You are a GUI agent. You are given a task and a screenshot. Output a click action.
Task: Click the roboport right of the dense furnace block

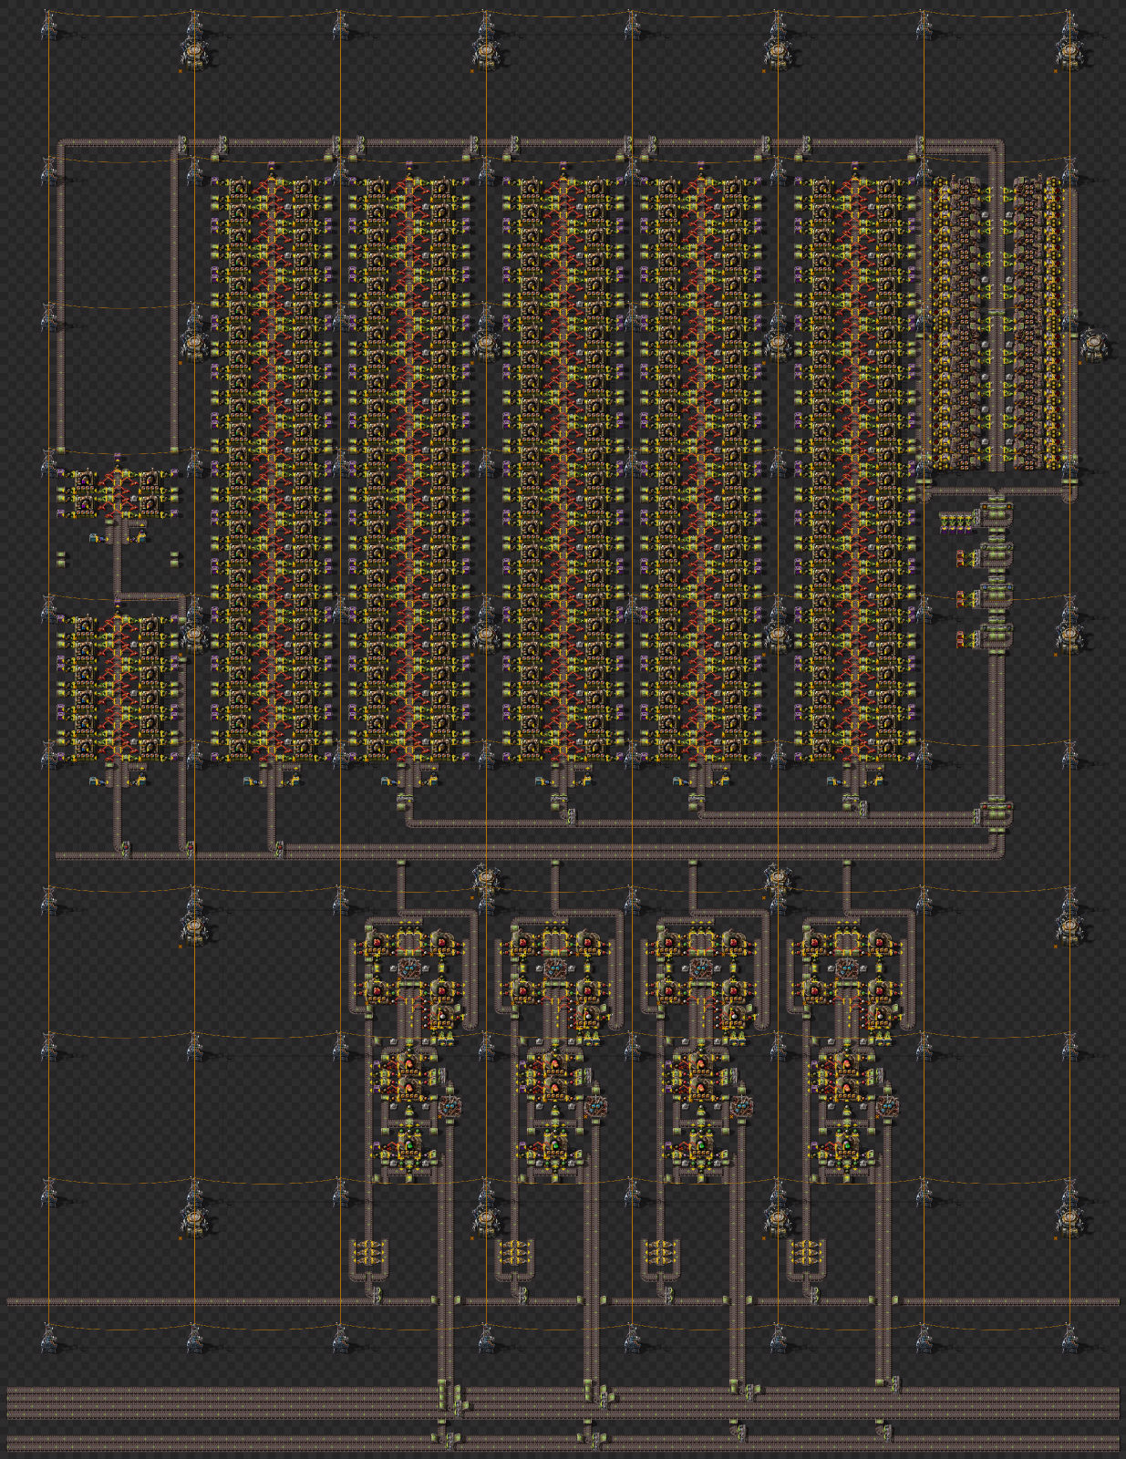pyautogui.click(x=1095, y=346)
